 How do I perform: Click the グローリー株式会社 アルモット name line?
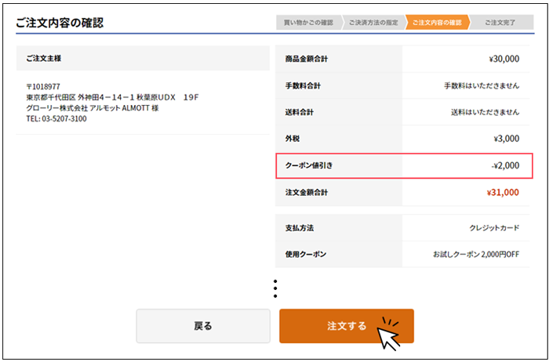click(93, 108)
